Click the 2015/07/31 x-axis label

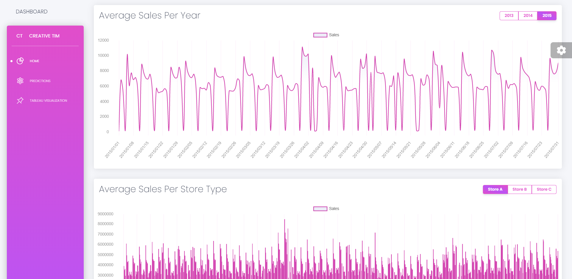pyautogui.click(x=551, y=150)
